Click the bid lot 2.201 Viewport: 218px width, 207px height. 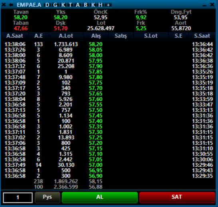click(x=66, y=104)
